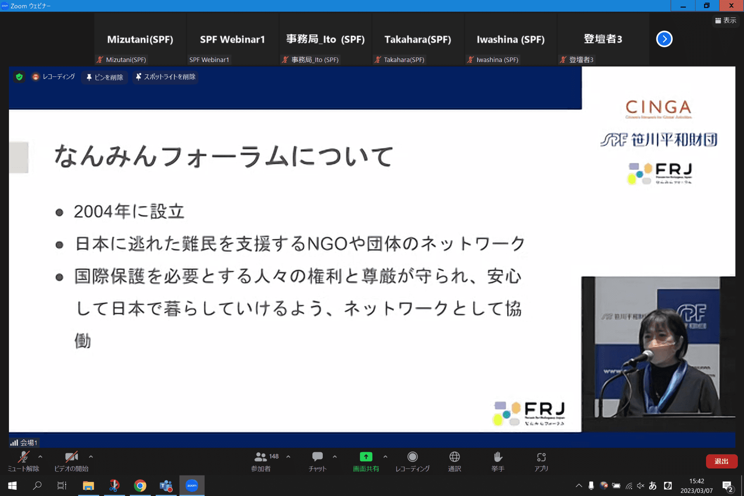Click CINGA logo on slide
744x496 pixels.
pos(658,109)
